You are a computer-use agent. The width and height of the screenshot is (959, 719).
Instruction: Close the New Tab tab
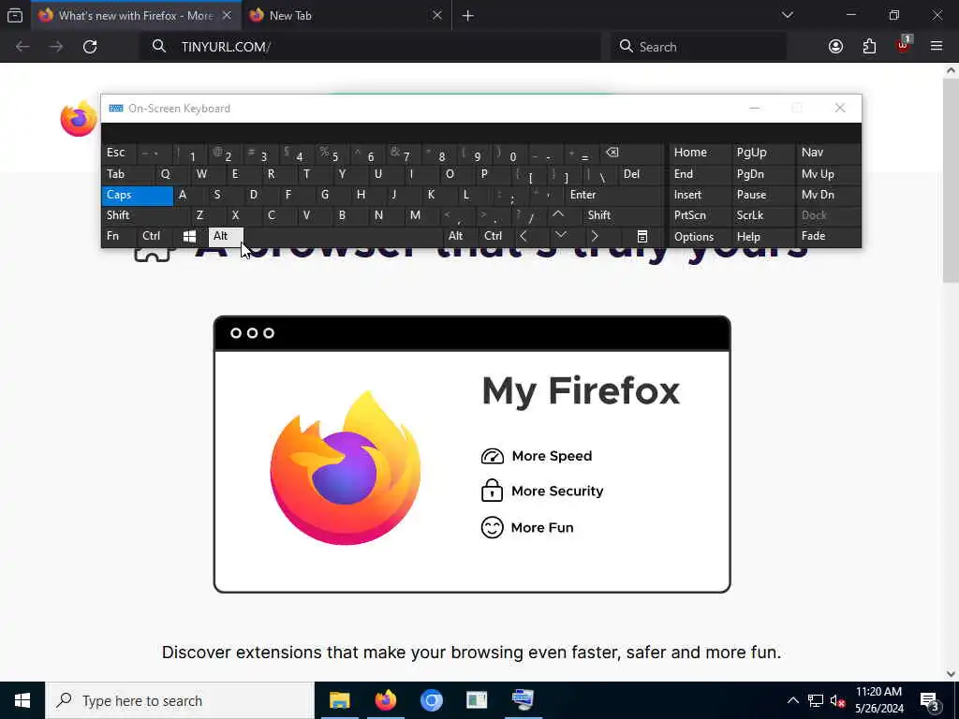437,16
